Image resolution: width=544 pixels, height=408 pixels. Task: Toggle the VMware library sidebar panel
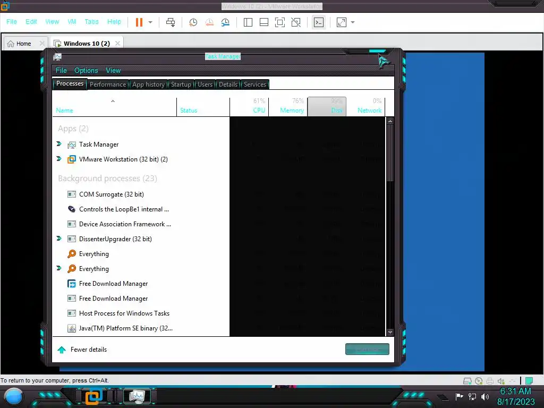point(248,22)
